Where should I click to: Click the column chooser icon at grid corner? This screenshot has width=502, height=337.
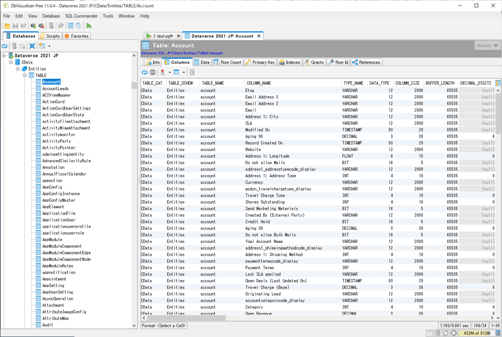pos(498,83)
